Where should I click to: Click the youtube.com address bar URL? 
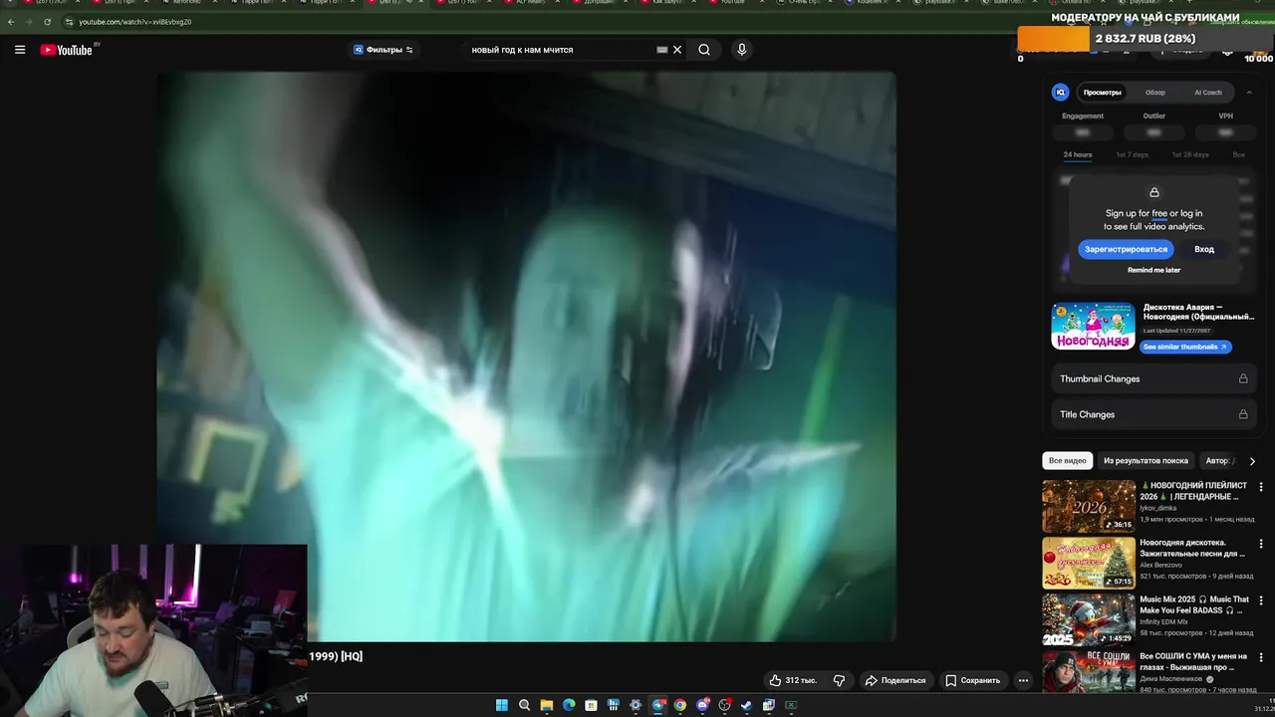[135, 21]
